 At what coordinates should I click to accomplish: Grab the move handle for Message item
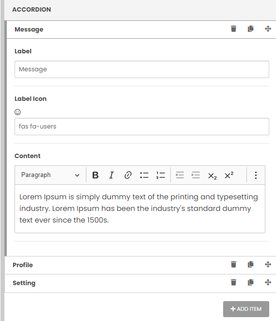(x=268, y=29)
